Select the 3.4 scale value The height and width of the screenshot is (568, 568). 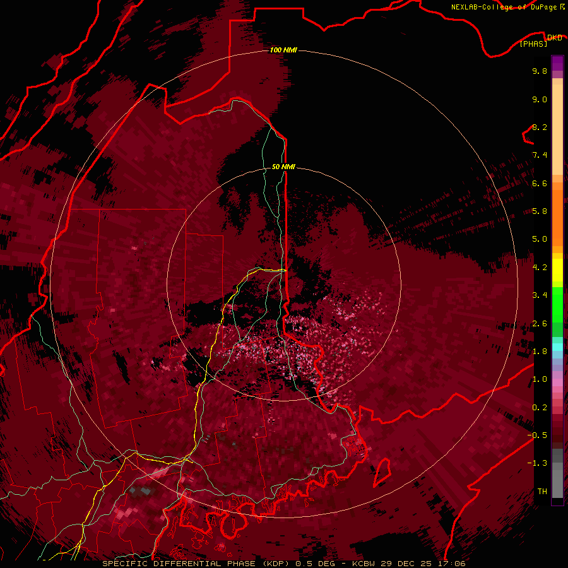click(x=540, y=295)
